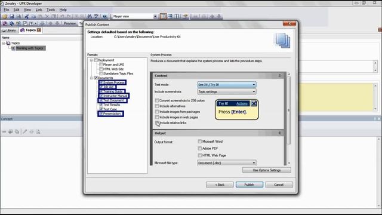This screenshot has width=382, height=215.
Task: Enable Include images from packages
Action: pyautogui.click(x=157, y=112)
